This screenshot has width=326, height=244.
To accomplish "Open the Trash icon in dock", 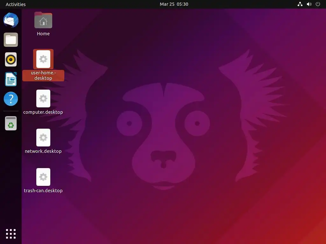I will 11,123.
